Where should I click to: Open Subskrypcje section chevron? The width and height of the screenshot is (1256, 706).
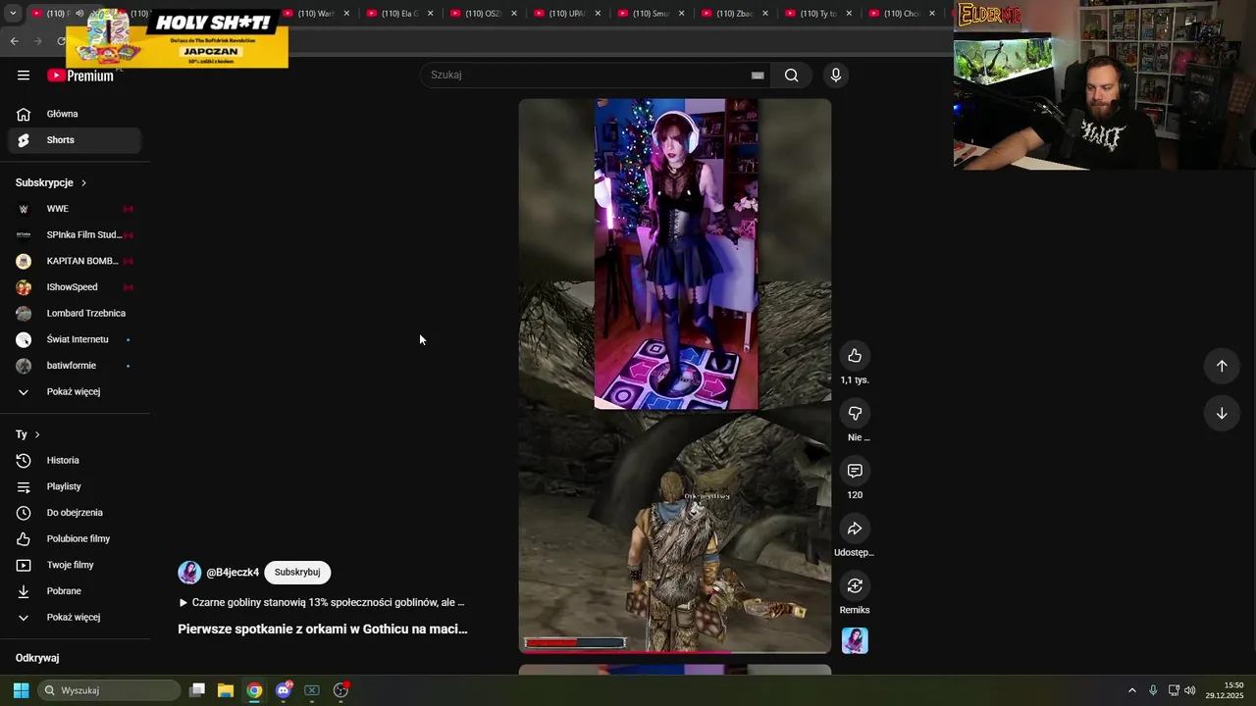coord(83,183)
